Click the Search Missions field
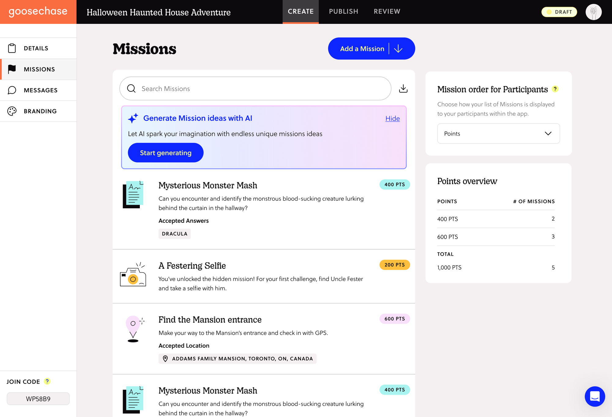 click(256, 89)
